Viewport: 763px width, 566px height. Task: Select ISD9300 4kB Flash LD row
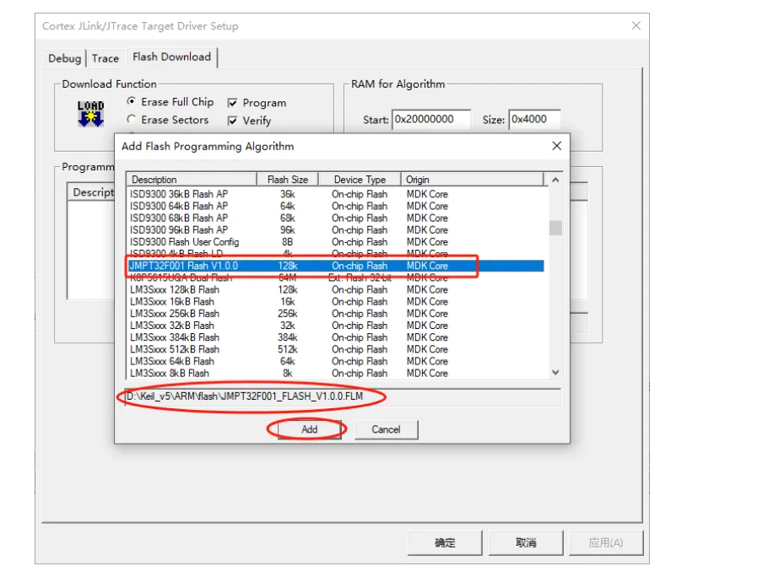[x=336, y=254]
